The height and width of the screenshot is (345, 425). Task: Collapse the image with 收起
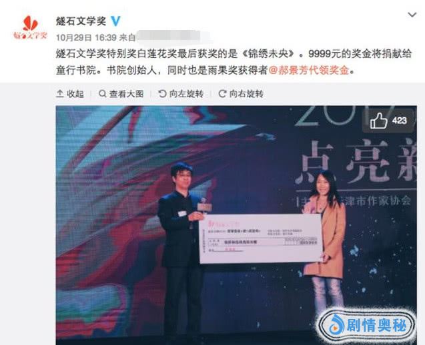click(70, 94)
